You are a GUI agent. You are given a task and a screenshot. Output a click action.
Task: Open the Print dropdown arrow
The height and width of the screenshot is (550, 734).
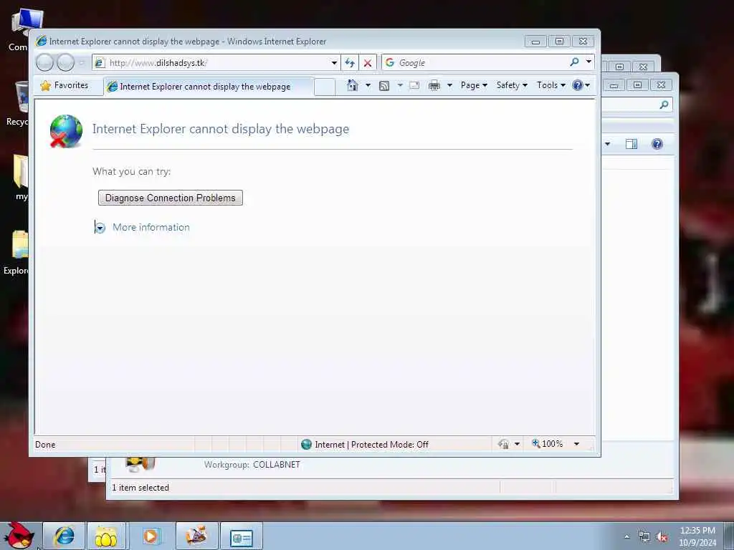[x=449, y=85]
